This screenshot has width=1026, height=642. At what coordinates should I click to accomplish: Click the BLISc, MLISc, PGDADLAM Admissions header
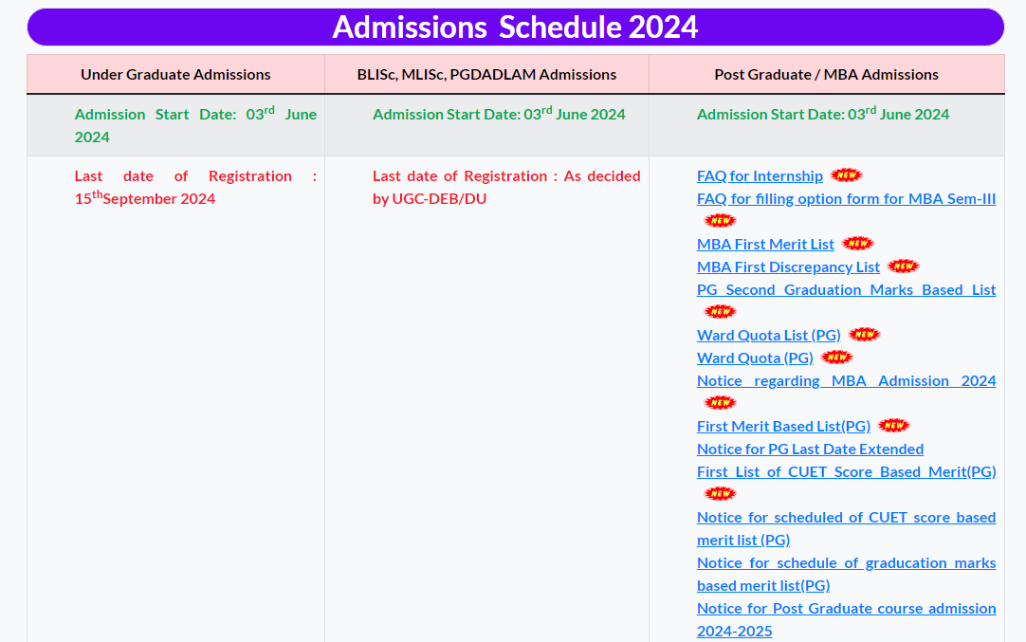click(x=486, y=74)
